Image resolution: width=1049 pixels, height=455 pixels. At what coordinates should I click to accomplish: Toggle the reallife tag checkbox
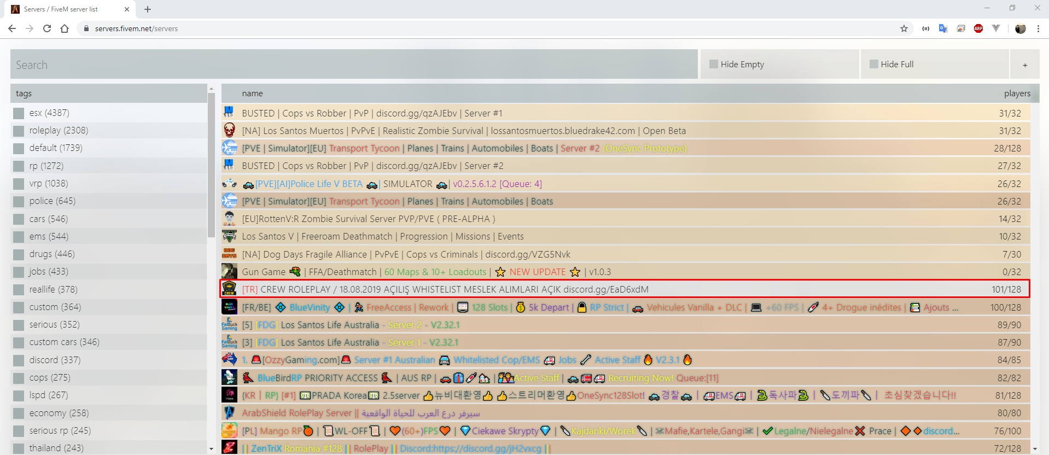click(19, 290)
